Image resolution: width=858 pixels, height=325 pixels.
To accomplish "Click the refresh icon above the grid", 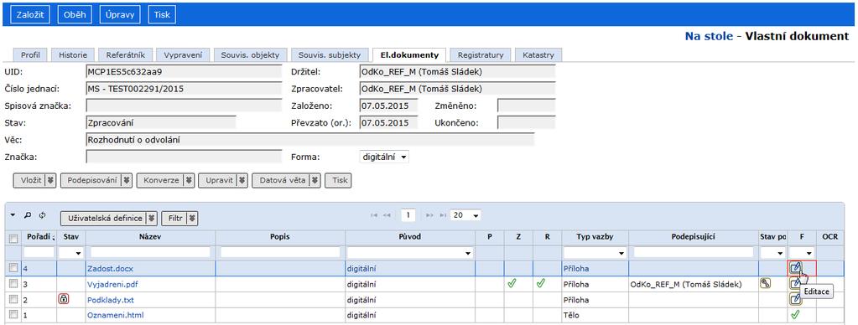I will click(x=42, y=215).
